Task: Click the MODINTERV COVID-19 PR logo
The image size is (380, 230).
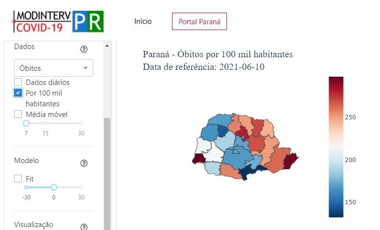Action: (x=58, y=21)
